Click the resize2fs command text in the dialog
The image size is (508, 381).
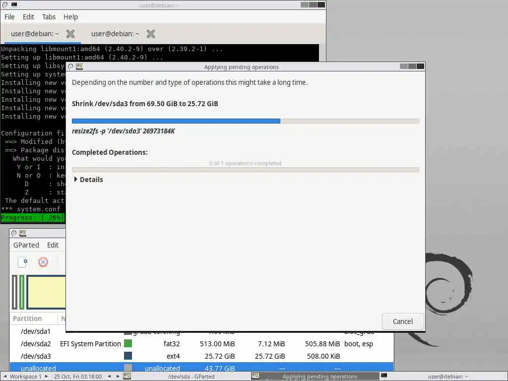click(x=123, y=131)
